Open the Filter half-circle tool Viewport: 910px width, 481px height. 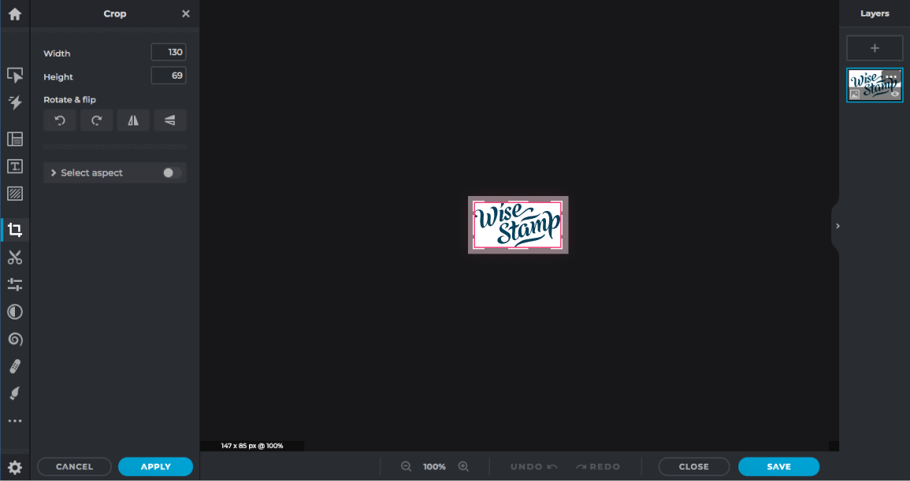pyautogui.click(x=14, y=313)
